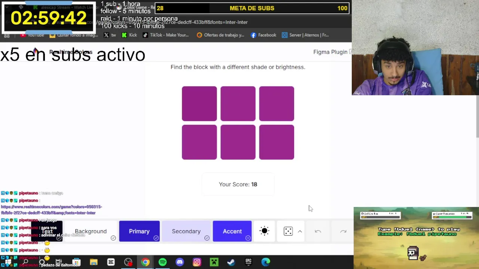Open Instagram from the taskbar

(x=197, y=262)
